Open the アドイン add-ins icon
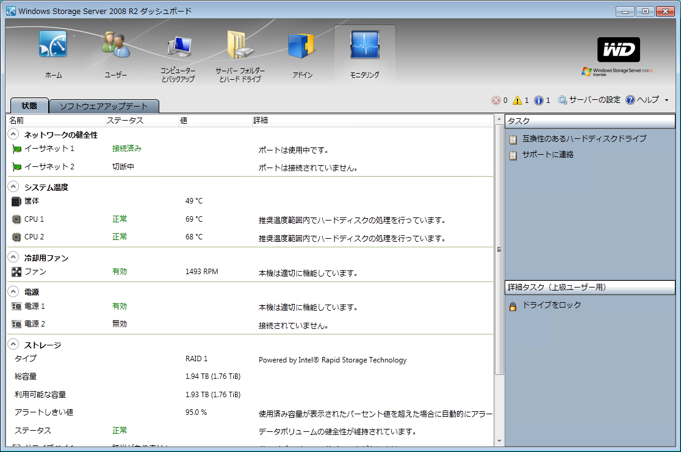Screen dimensions: 681x452 tap(302, 46)
